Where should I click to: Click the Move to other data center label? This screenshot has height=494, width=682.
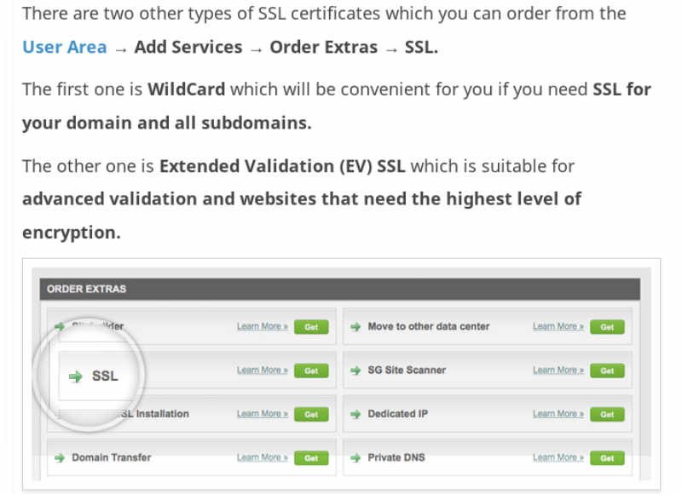tap(429, 326)
